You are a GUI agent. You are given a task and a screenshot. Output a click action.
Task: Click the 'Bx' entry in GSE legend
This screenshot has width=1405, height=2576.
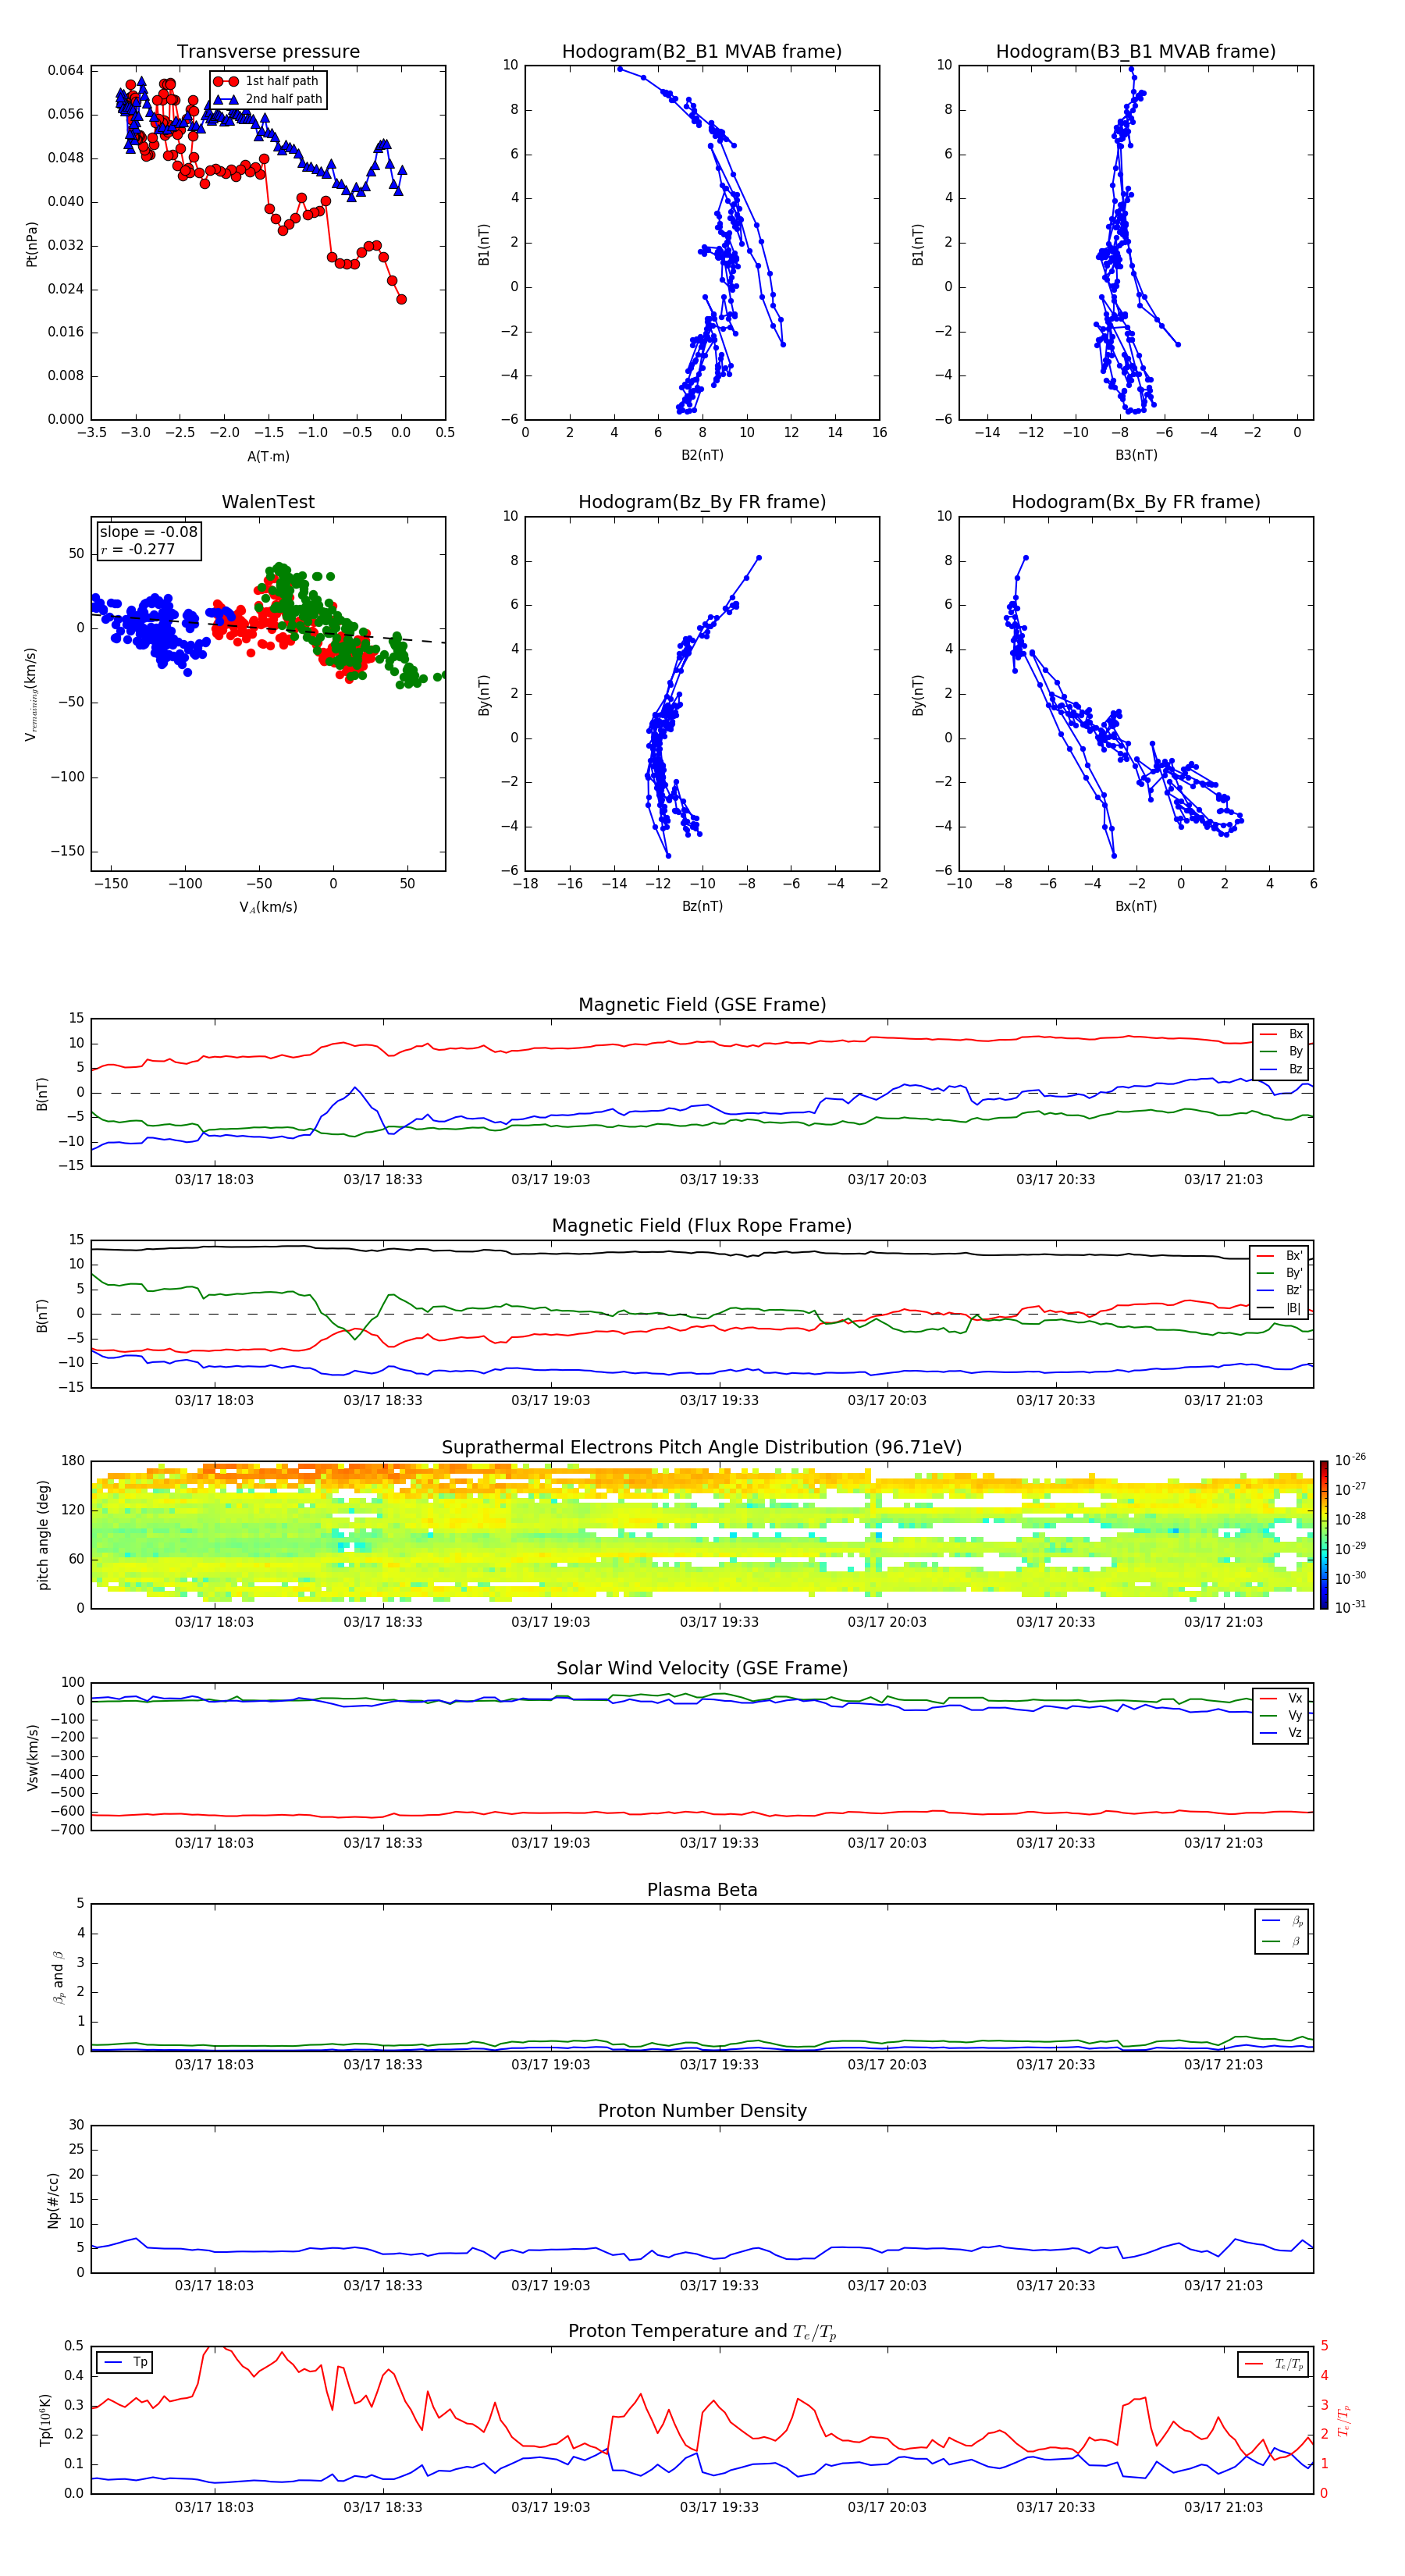tap(1281, 1034)
